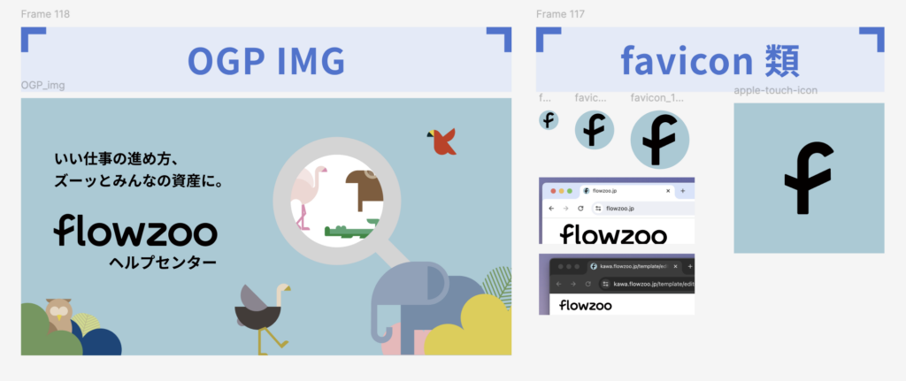Click the reload icon in the light browser mockup
The height and width of the screenshot is (381, 906).
pyautogui.click(x=580, y=209)
